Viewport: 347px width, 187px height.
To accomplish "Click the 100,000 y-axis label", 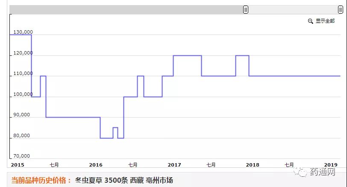I will (x=23, y=94).
